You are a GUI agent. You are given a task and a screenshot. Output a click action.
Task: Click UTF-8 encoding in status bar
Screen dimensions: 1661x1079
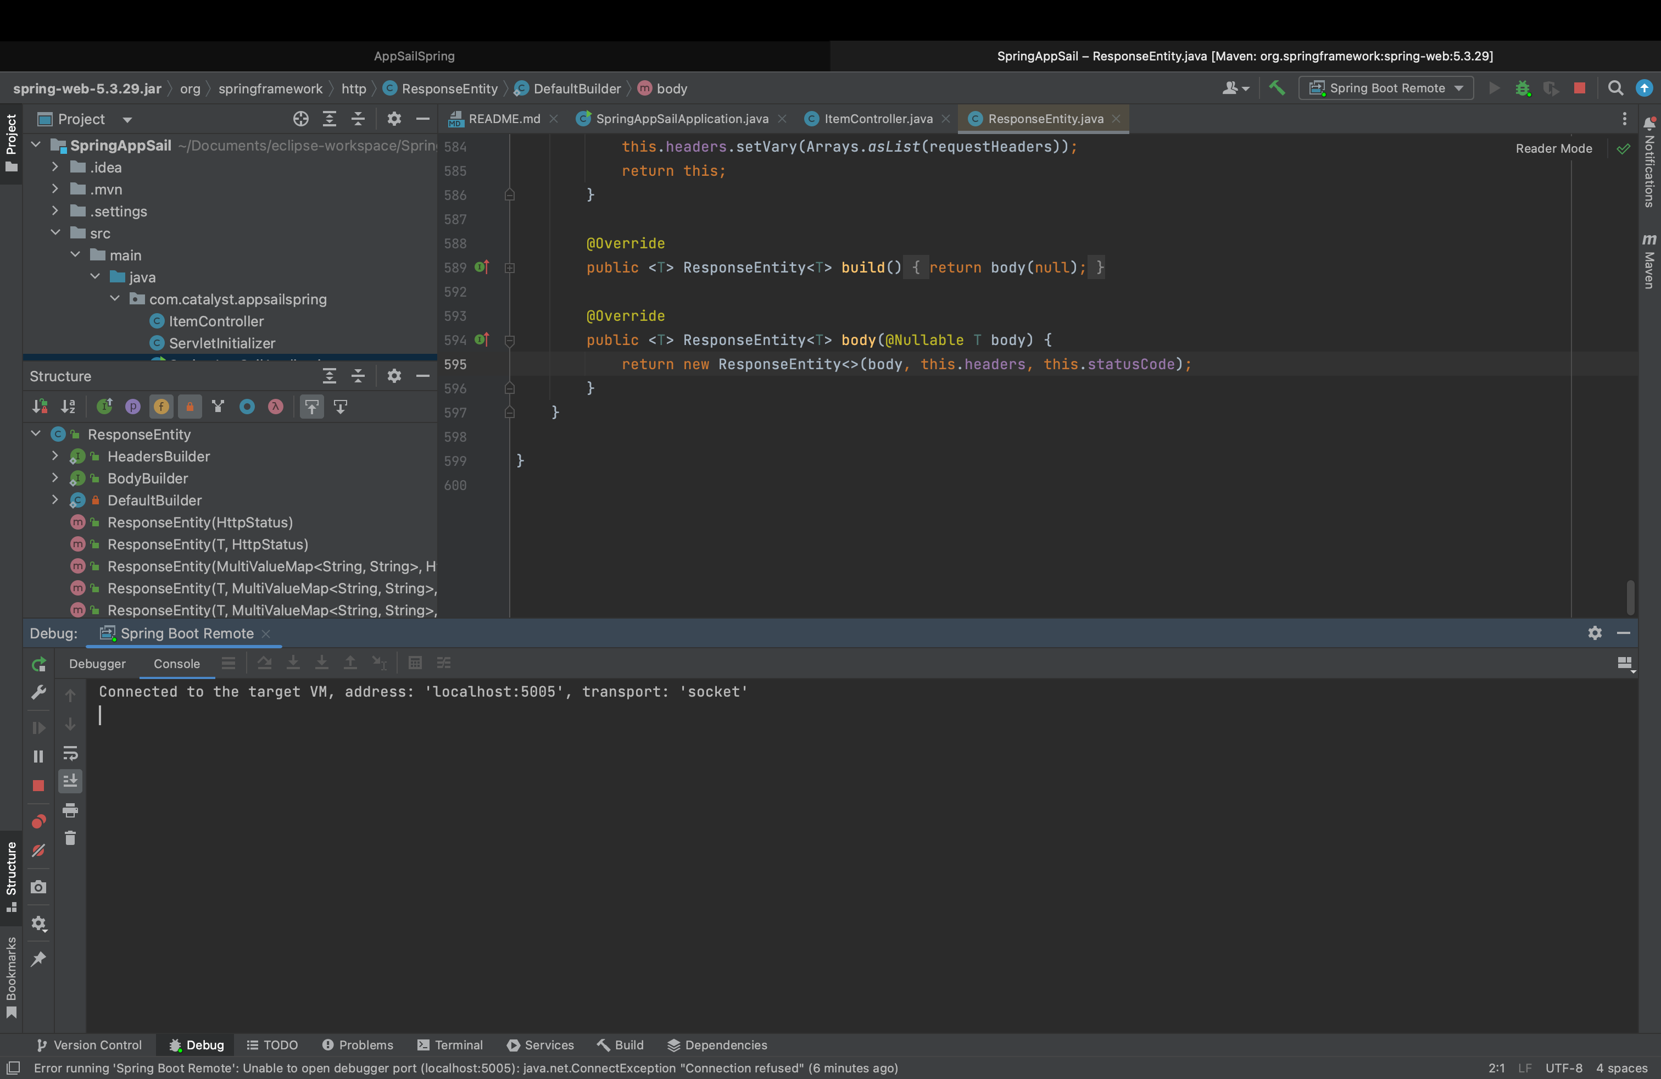1563,1068
